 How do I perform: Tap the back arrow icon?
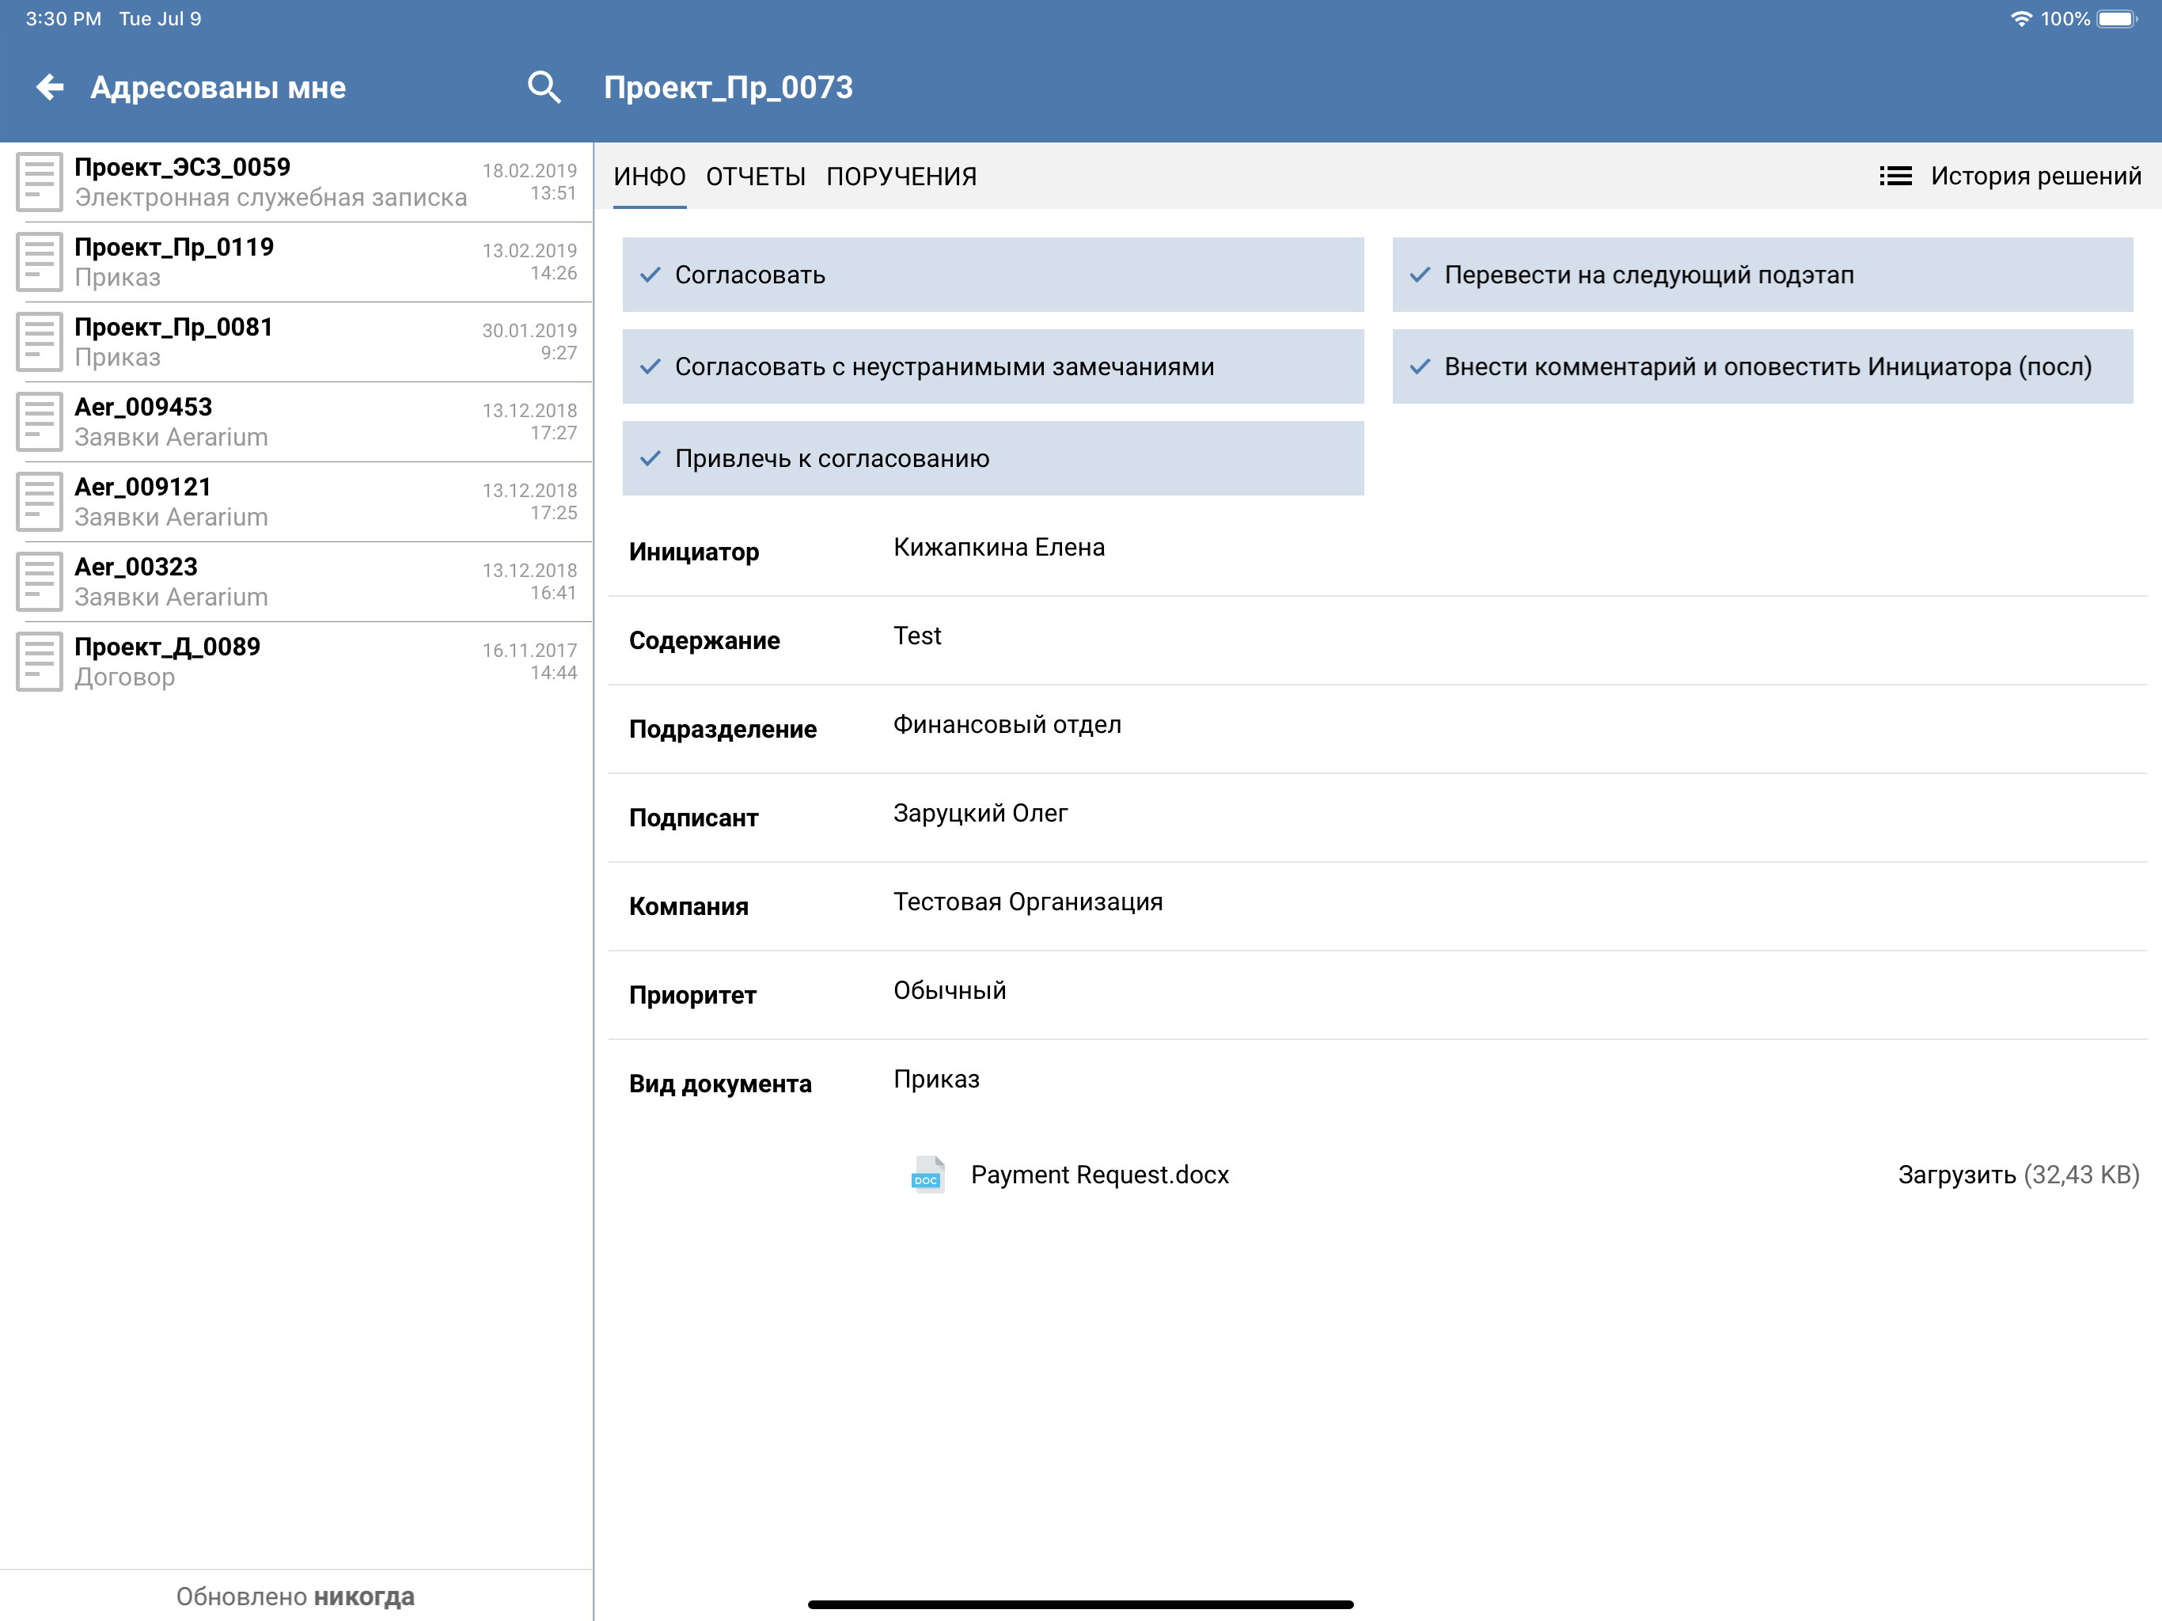(50, 88)
